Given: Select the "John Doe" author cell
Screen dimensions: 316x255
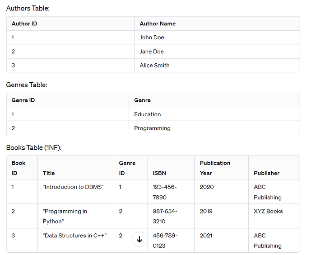Looking at the screenshot, I should tap(152, 38).
